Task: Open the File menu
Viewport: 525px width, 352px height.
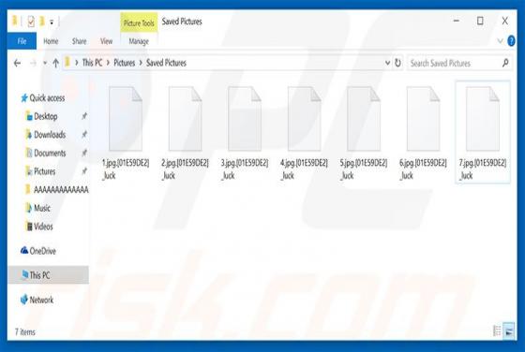Action: pos(22,41)
